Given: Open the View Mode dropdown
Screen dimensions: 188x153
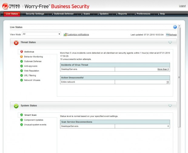Looking at the screenshot, I should 41,34.
